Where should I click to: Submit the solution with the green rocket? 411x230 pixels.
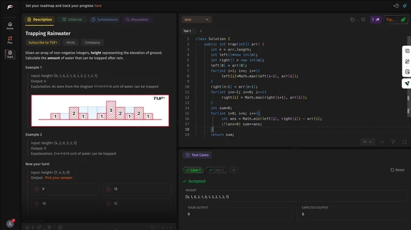pyautogui.click(x=403, y=20)
